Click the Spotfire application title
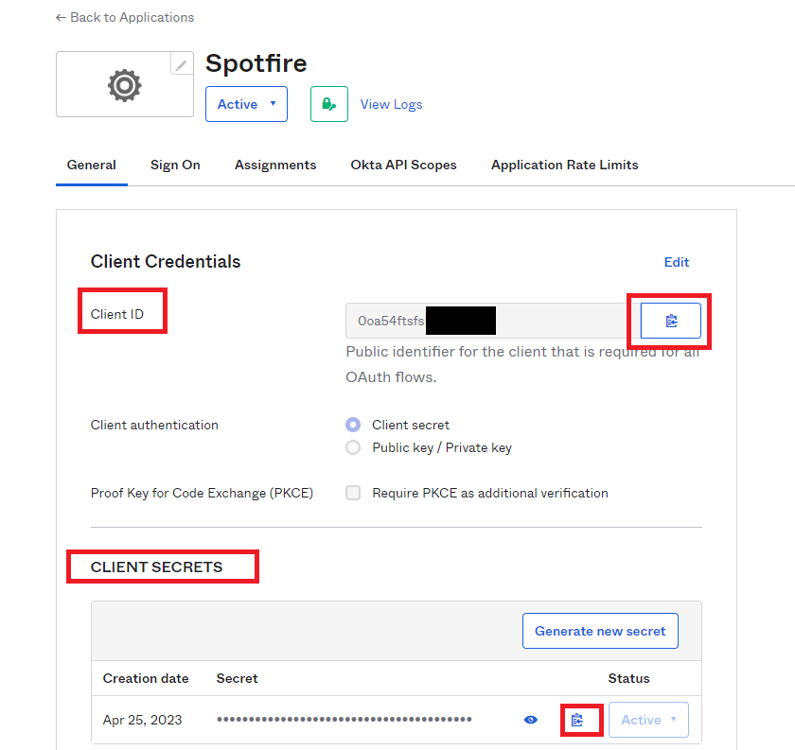The width and height of the screenshot is (795, 750). (256, 63)
